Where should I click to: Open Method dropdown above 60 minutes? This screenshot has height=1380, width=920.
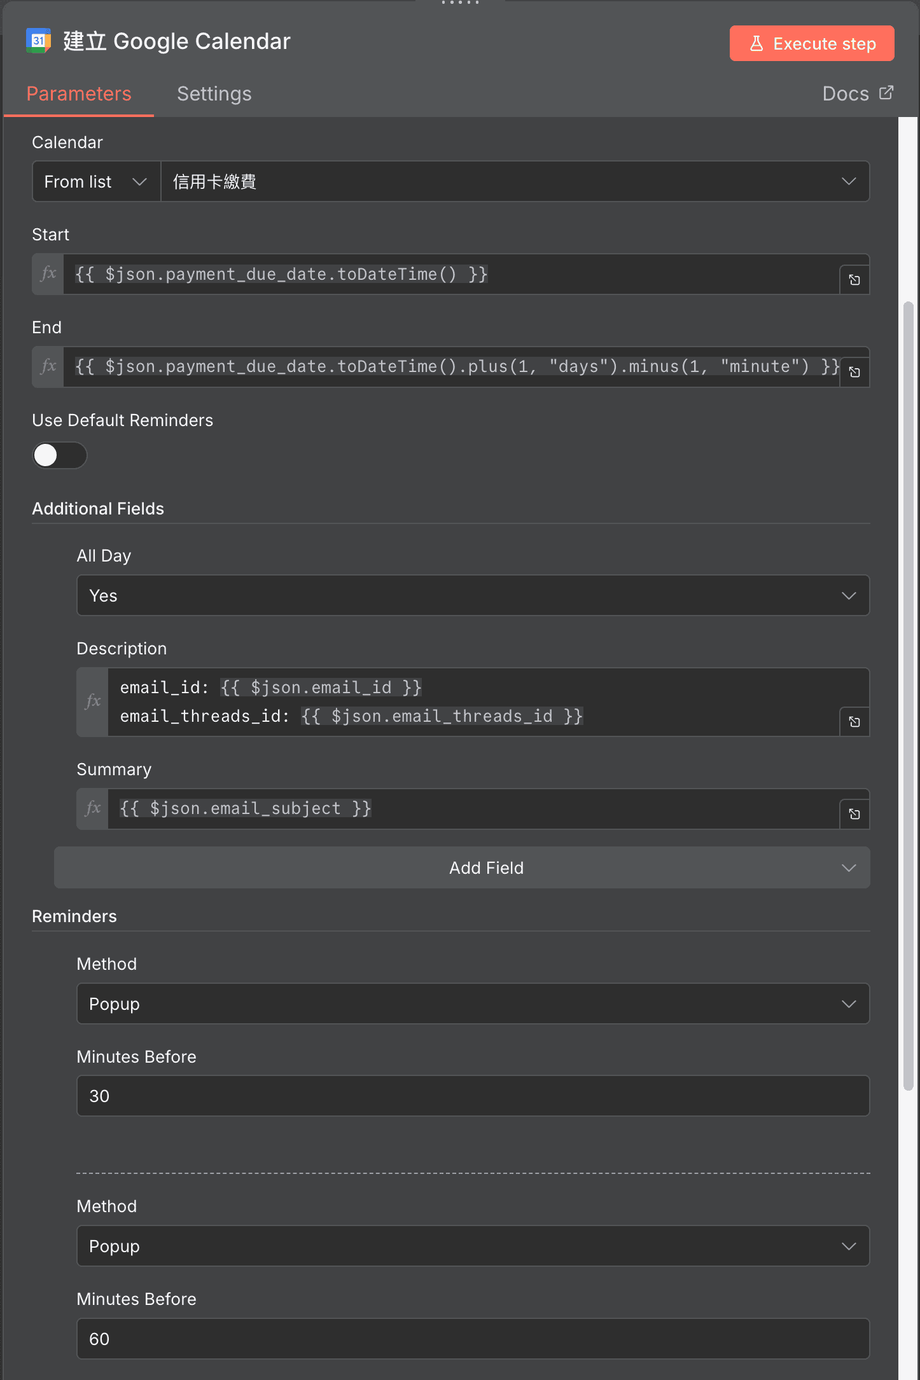coord(473,1246)
